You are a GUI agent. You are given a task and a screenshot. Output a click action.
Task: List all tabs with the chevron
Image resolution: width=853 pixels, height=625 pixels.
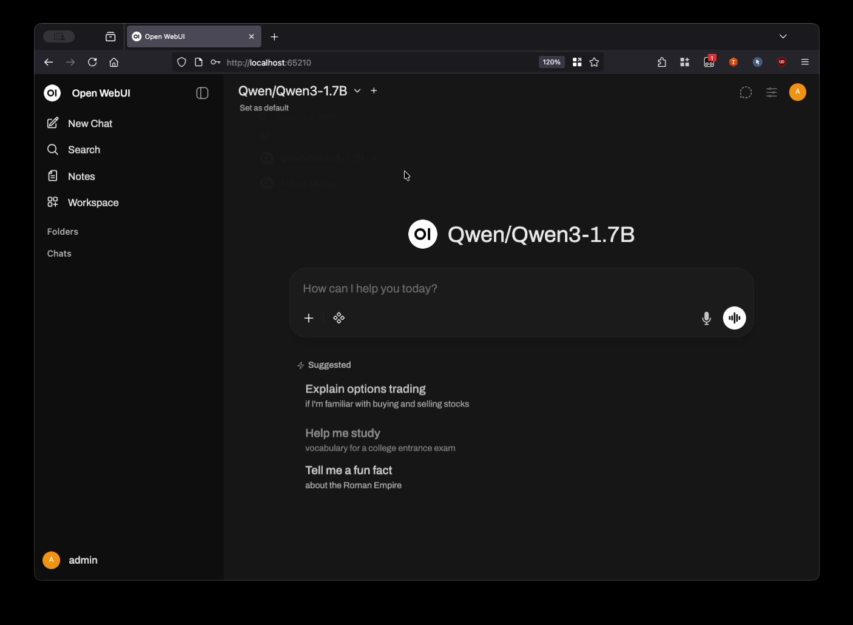pyautogui.click(x=783, y=36)
